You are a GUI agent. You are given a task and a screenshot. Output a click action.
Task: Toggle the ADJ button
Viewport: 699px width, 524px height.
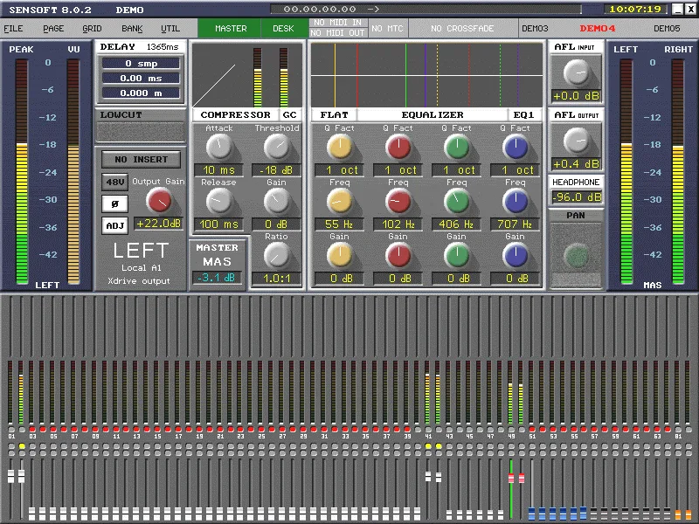coord(115,225)
